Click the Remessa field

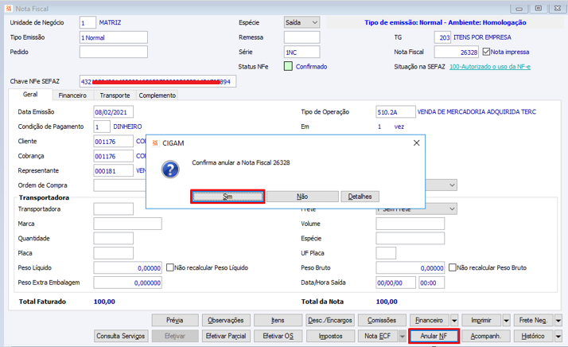302,37
